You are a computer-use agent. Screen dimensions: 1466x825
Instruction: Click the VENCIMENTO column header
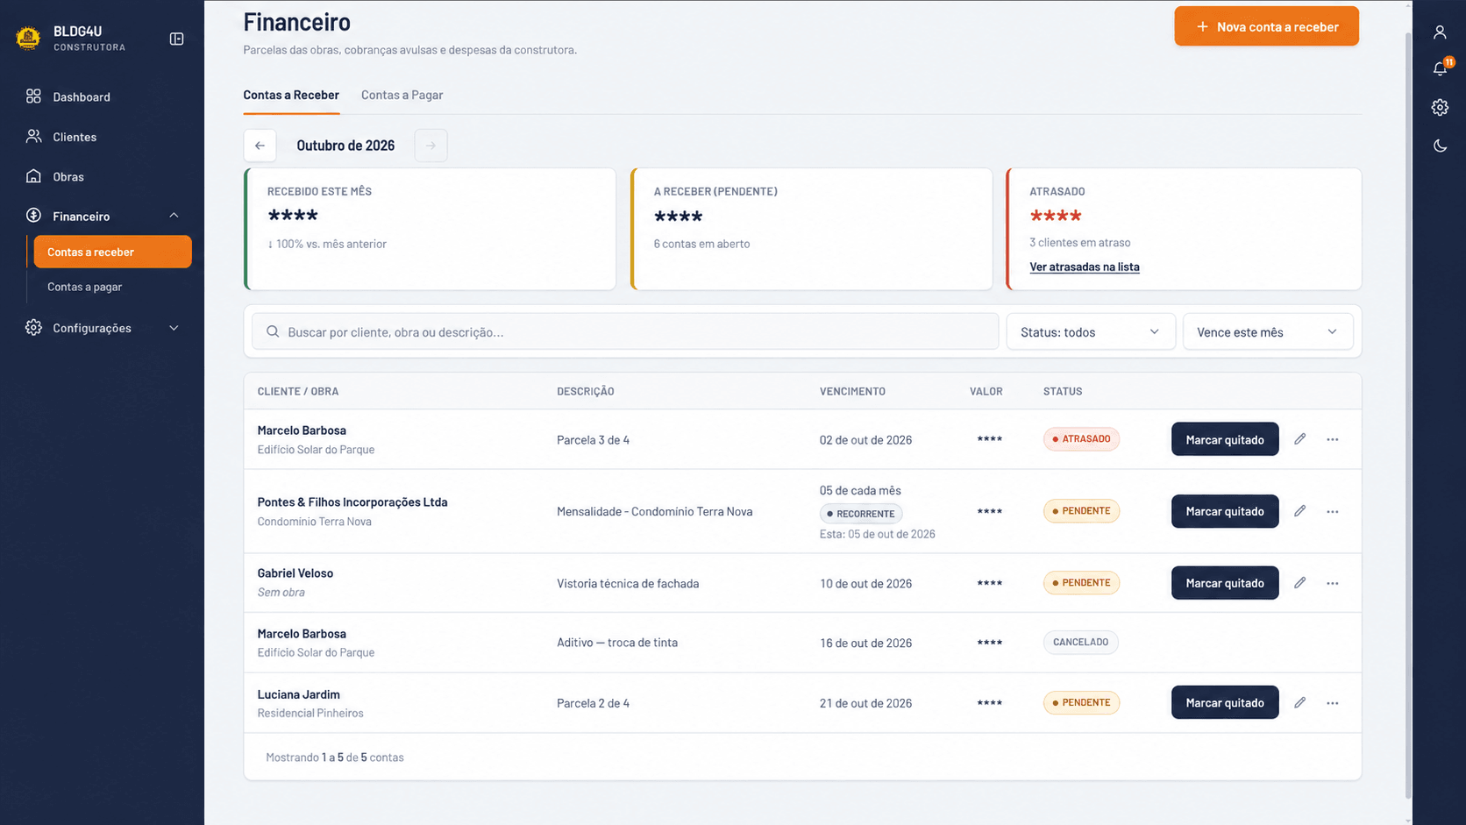[x=852, y=391]
